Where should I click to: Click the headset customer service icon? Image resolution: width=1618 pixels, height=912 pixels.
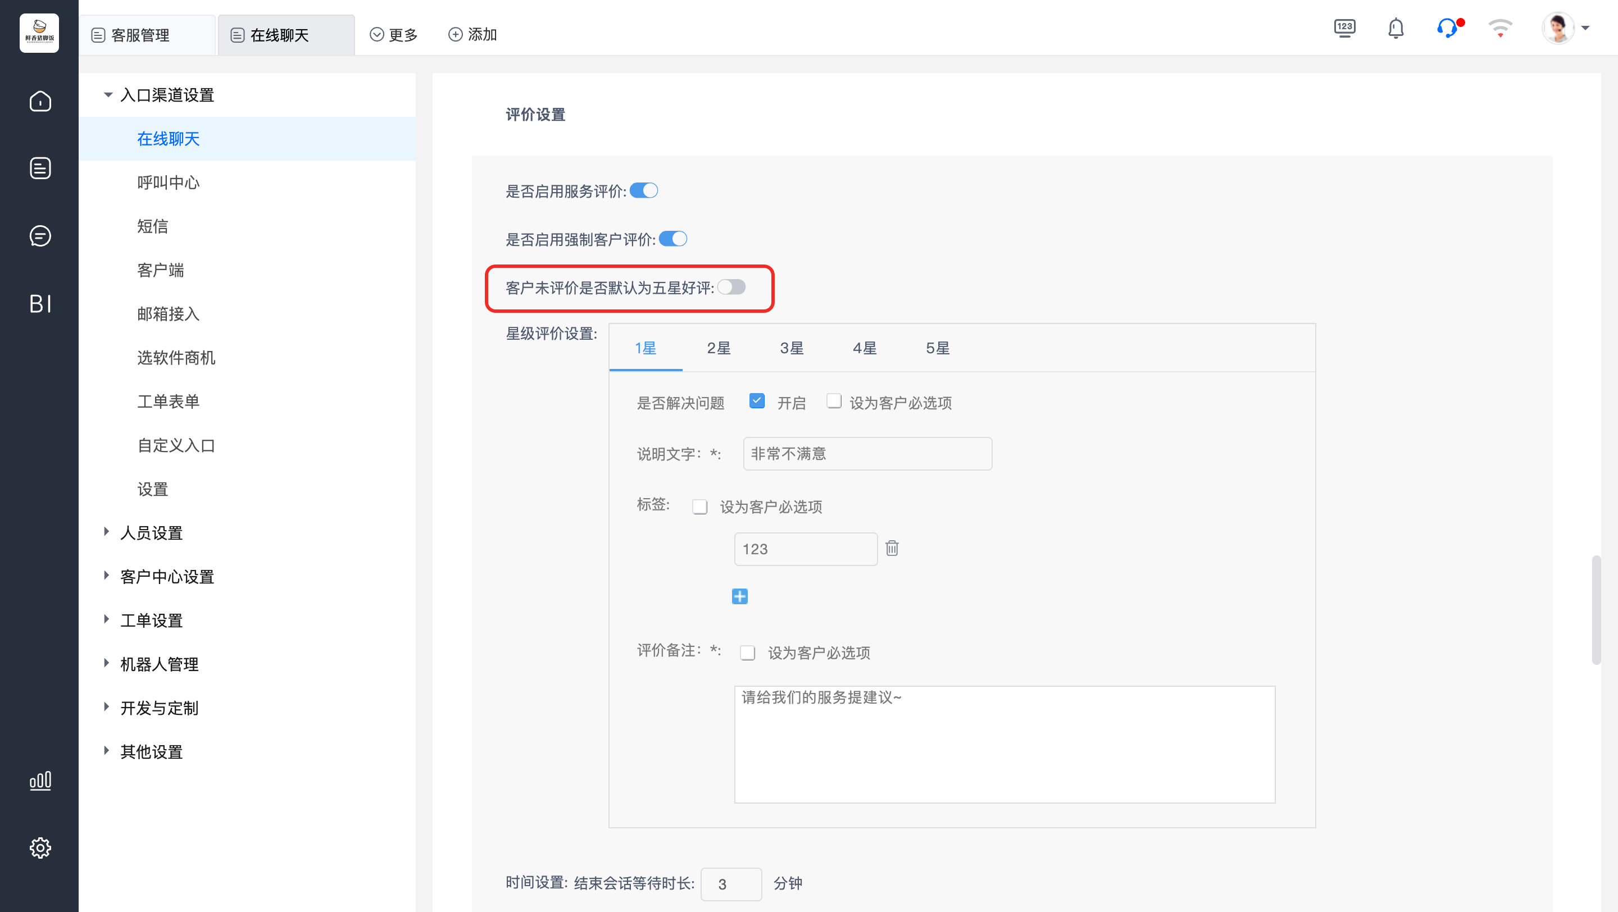[x=1447, y=28]
